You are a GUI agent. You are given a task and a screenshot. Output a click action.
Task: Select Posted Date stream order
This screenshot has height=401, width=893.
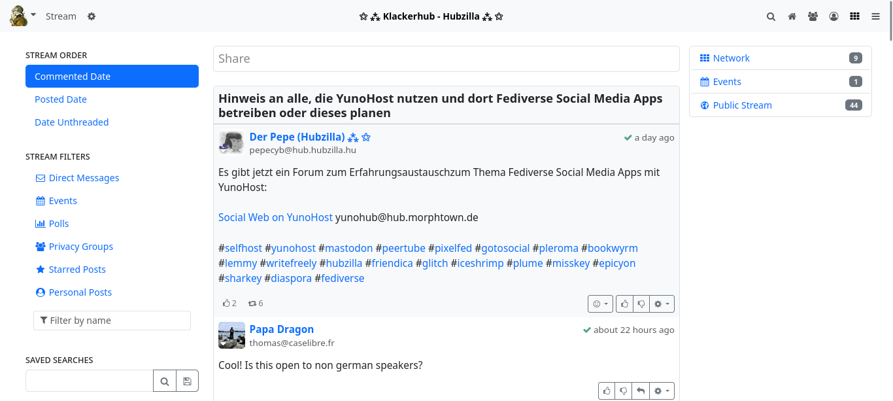tap(61, 99)
